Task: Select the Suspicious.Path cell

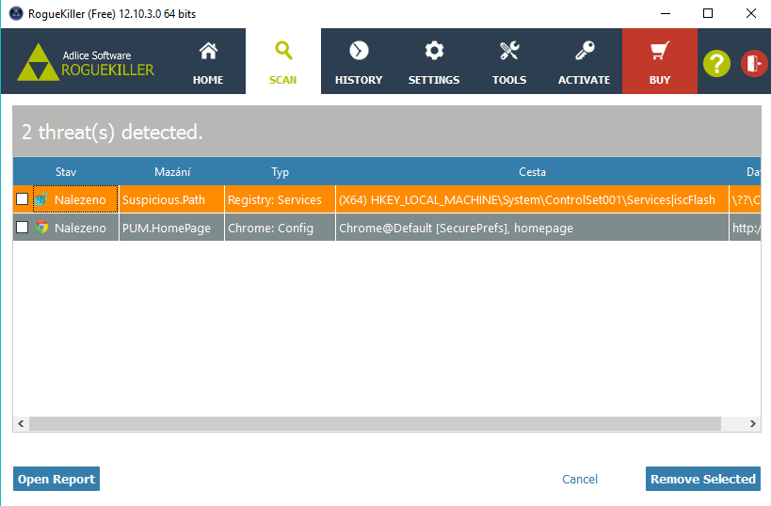Action: click(171, 199)
